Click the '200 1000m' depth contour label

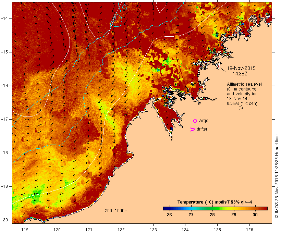point(116,211)
